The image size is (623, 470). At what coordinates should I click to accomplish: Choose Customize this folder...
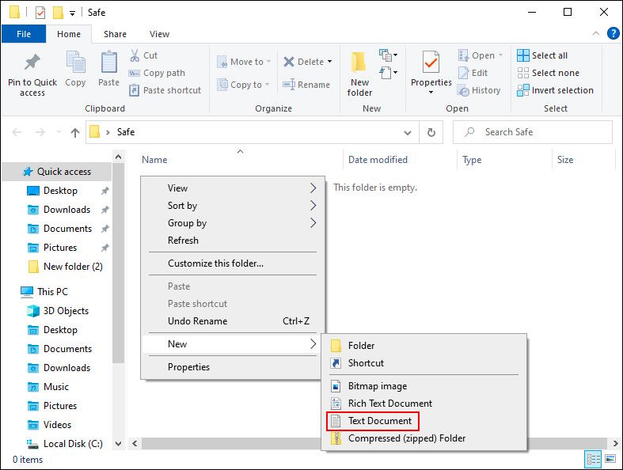233,263
